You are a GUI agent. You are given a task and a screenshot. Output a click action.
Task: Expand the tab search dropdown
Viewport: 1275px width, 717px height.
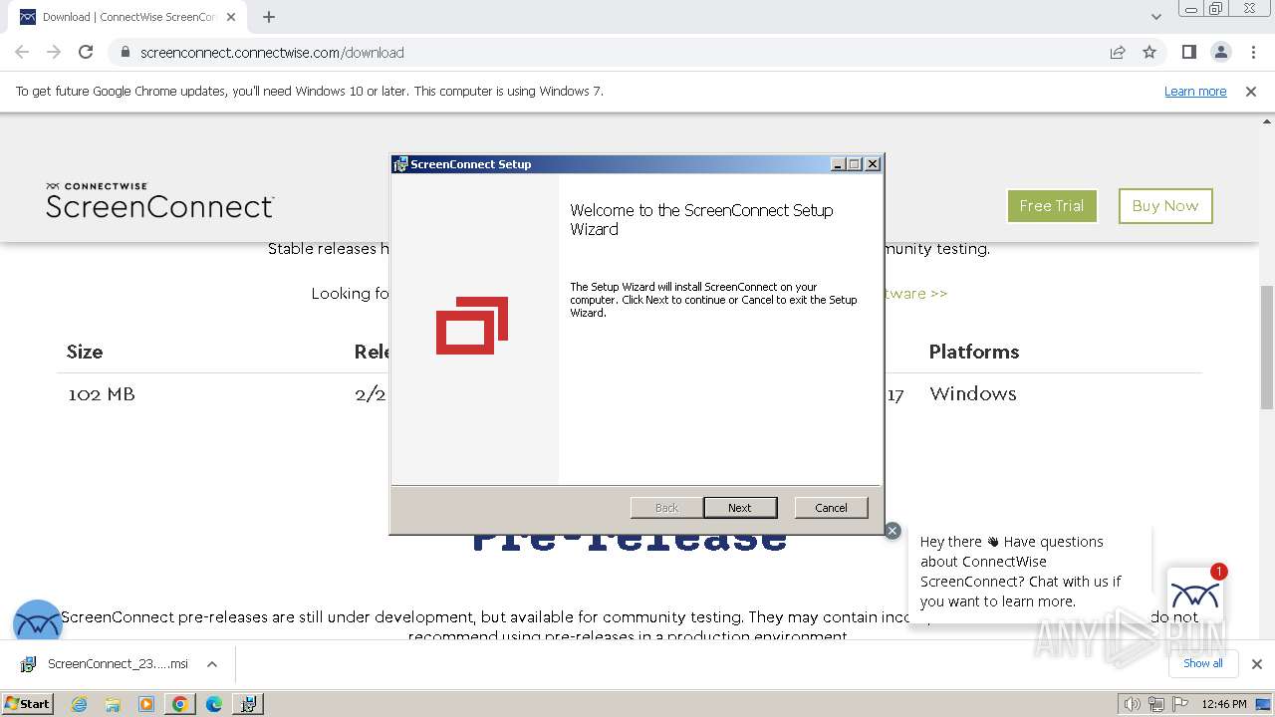[1156, 17]
